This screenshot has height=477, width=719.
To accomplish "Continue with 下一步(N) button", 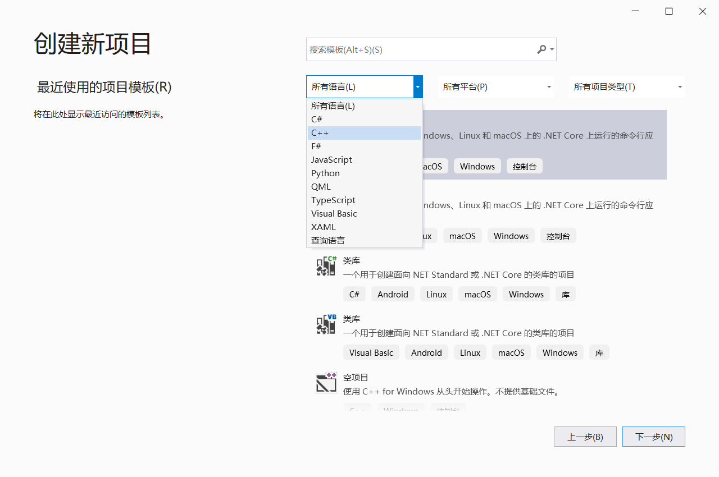I will click(654, 437).
